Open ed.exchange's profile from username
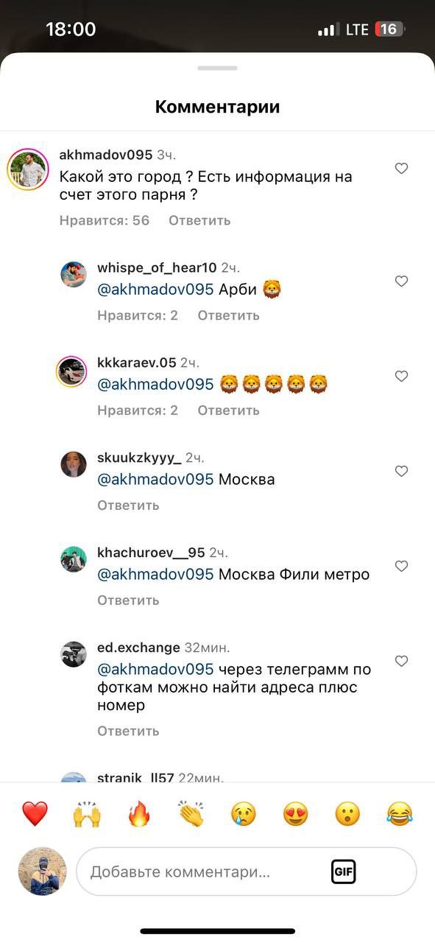 point(138,648)
